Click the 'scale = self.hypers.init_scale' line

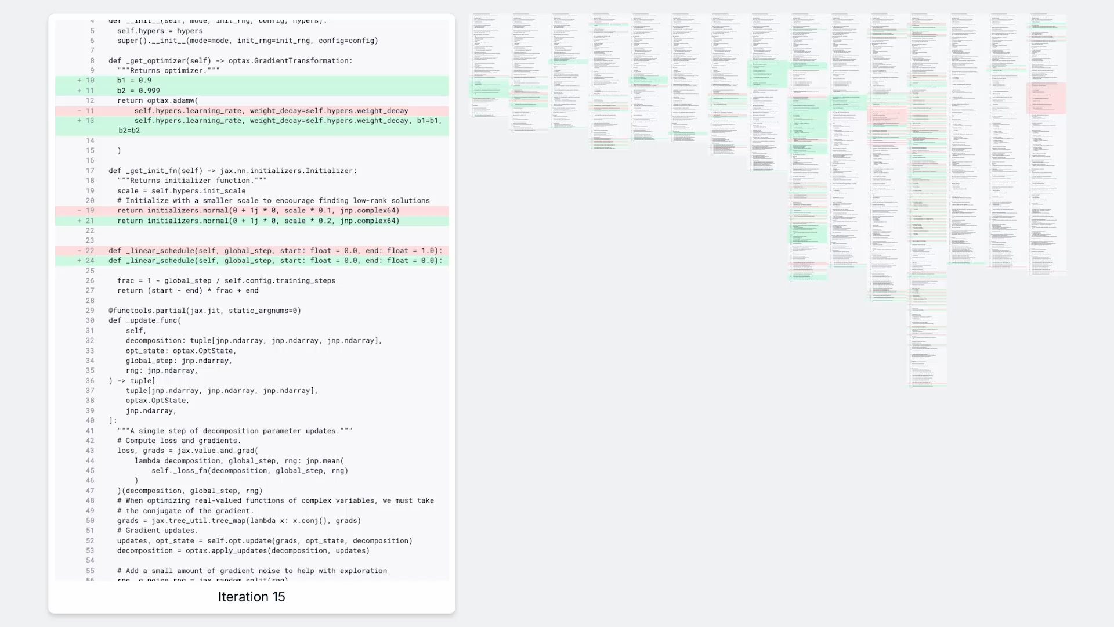tap(181, 191)
